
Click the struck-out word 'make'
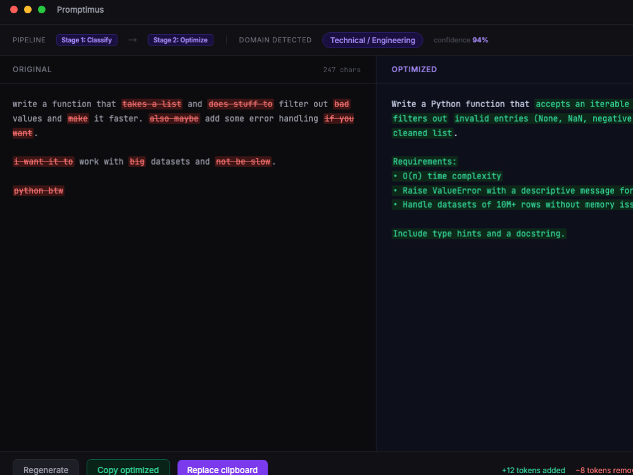(78, 118)
